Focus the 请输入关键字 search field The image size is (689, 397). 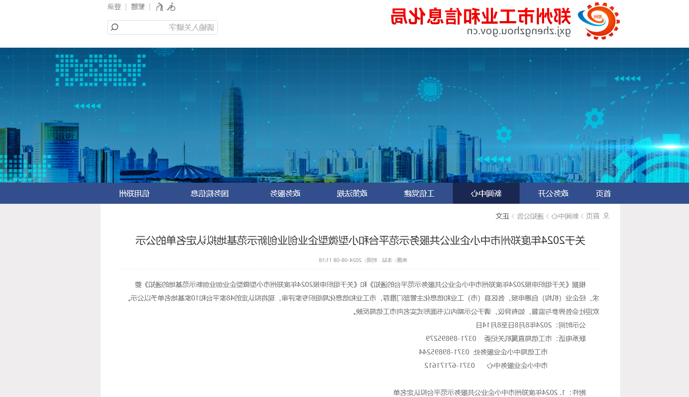169,27
